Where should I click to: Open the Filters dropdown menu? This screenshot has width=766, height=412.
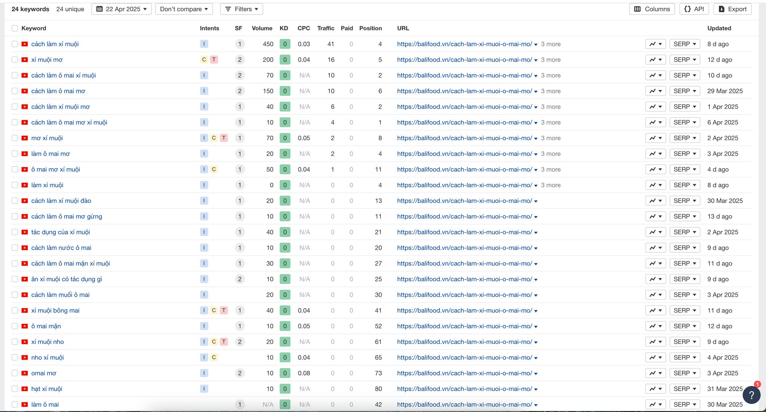click(x=241, y=9)
